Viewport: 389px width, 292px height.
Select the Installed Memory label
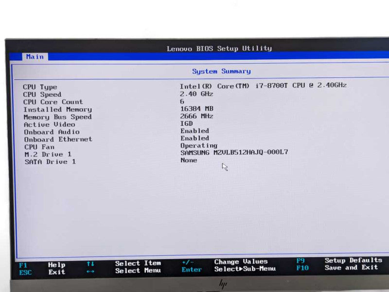click(57, 109)
